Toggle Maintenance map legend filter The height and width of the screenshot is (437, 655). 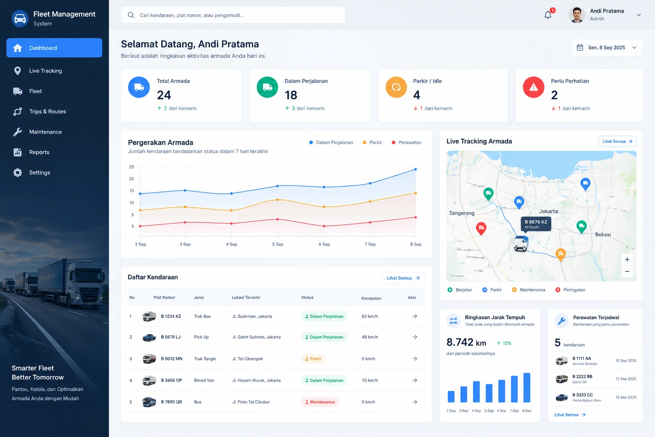[529, 290]
